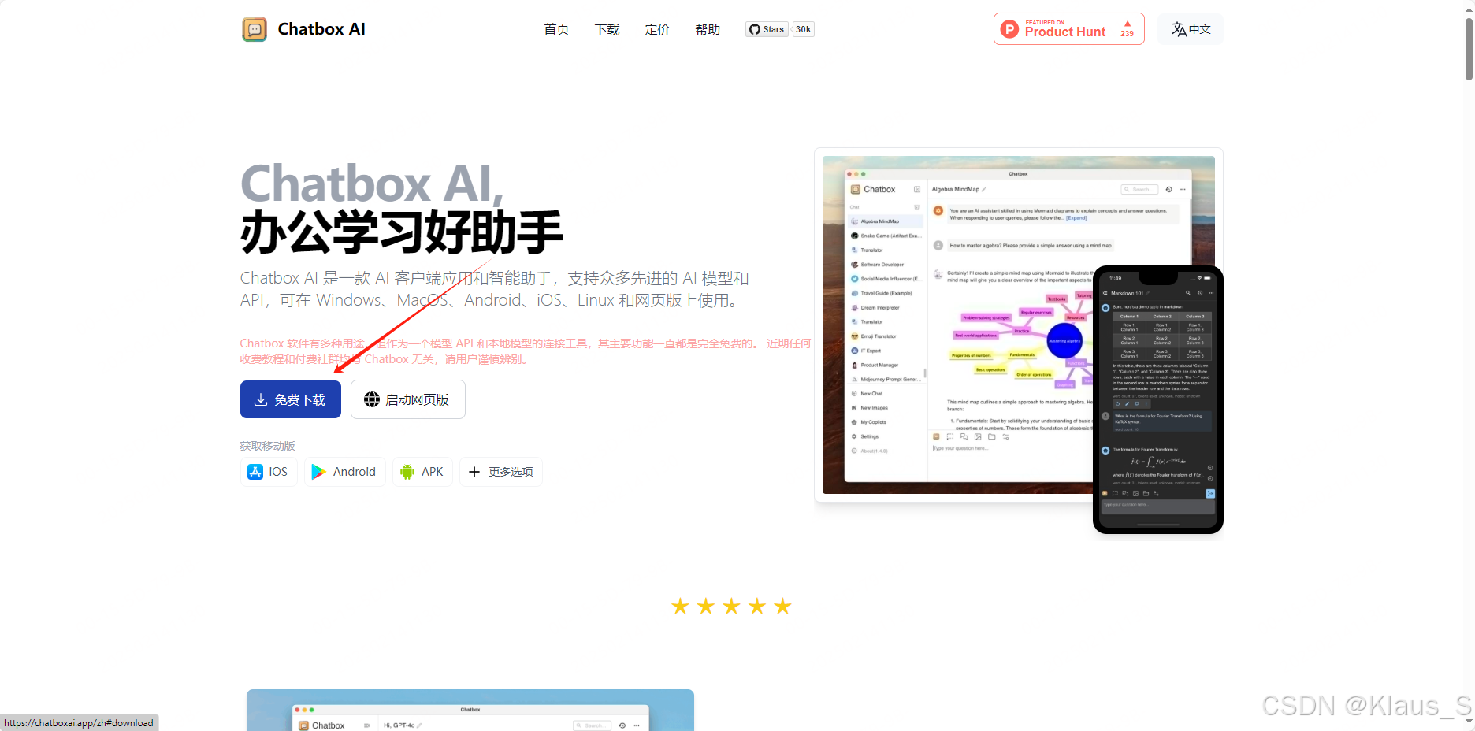
Task: Open the 定价 navigation item
Action: point(657,29)
